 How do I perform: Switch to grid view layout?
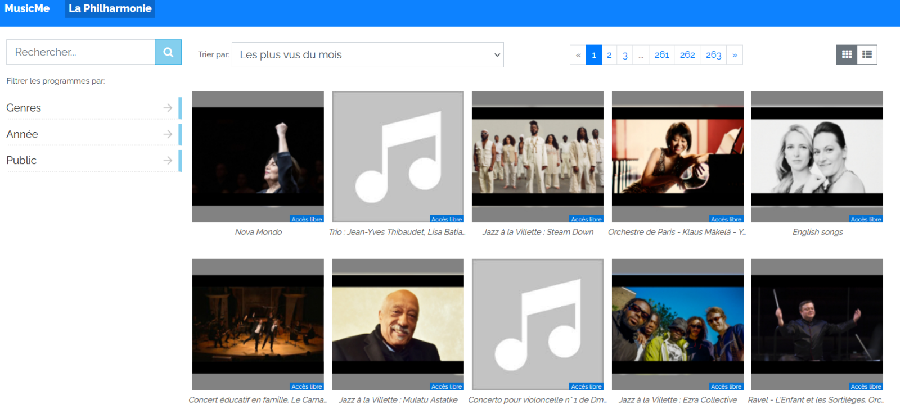[x=847, y=54]
